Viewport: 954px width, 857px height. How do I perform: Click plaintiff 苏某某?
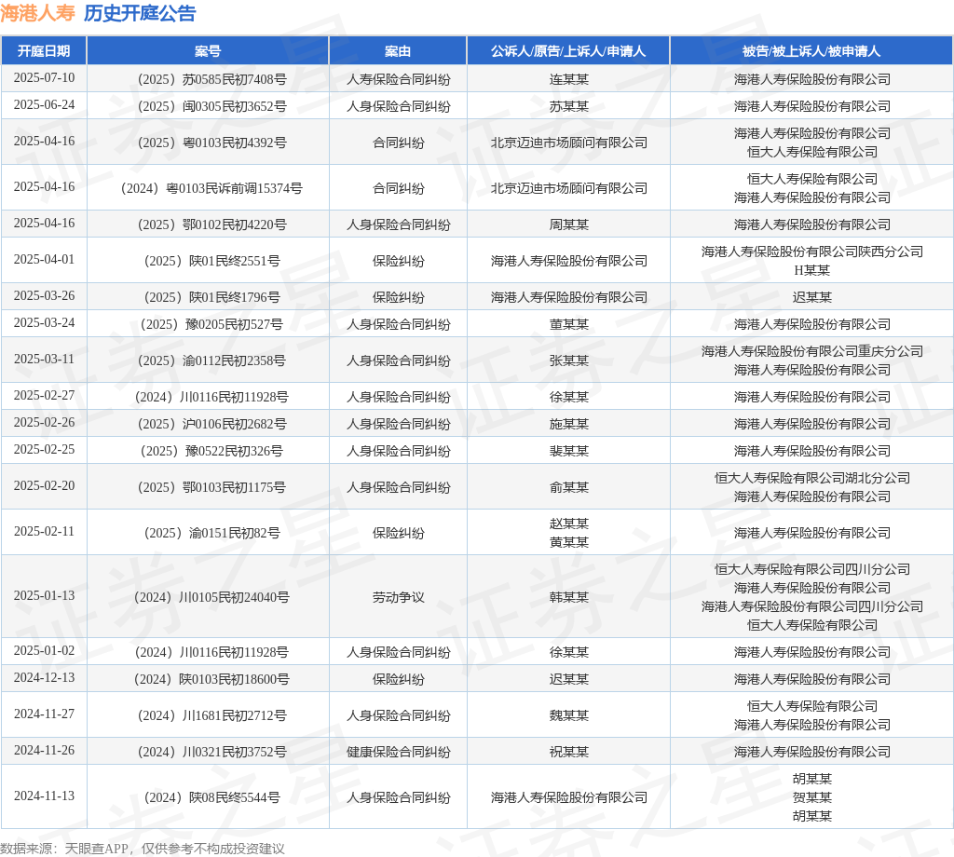click(569, 106)
